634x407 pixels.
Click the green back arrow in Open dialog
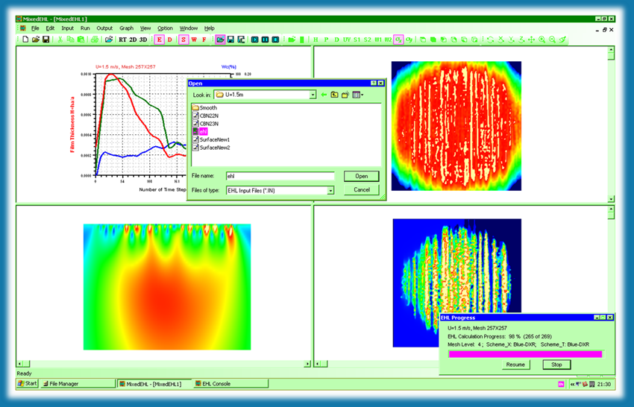coord(324,95)
